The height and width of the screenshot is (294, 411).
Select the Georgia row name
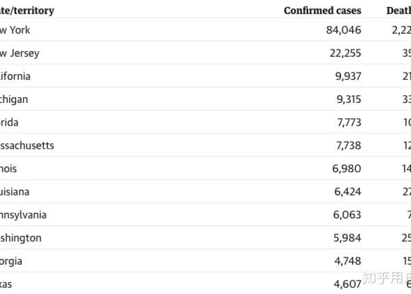click(11, 261)
